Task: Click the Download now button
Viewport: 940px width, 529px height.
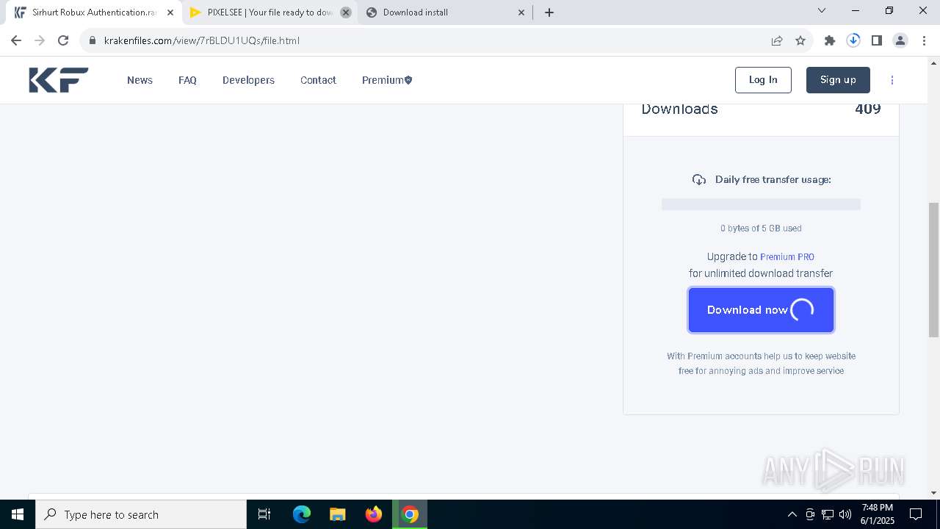Action: coord(761,310)
